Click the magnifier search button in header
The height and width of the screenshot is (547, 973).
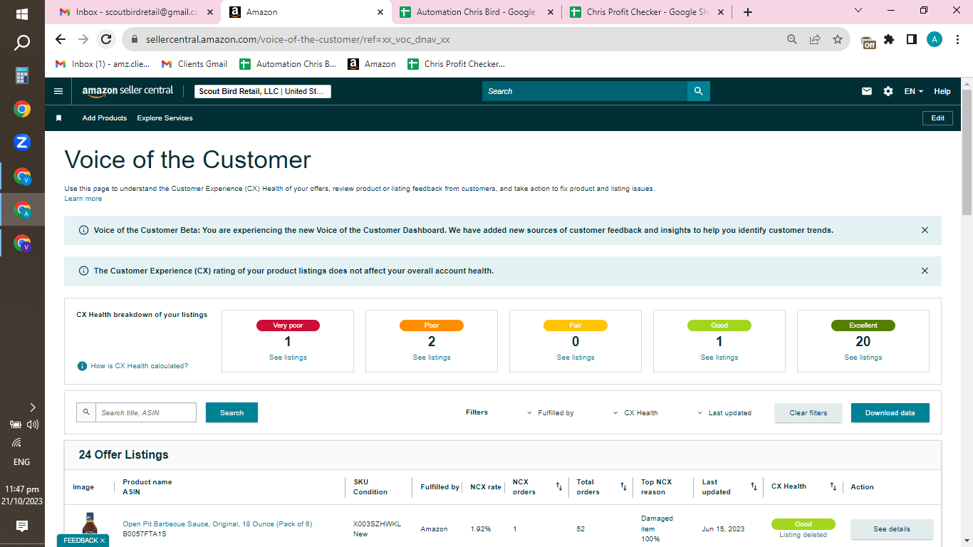pyautogui.click(x=698, y=91)
